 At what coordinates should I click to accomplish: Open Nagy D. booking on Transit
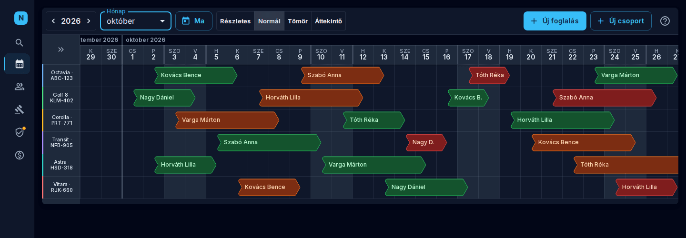tap(426, 142)
